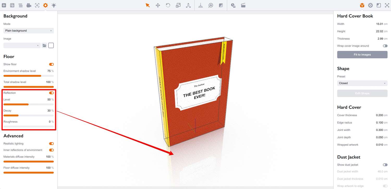Open the Closed shape preset dropdown
The image size is (391, 189).
[x=362, y=83]
